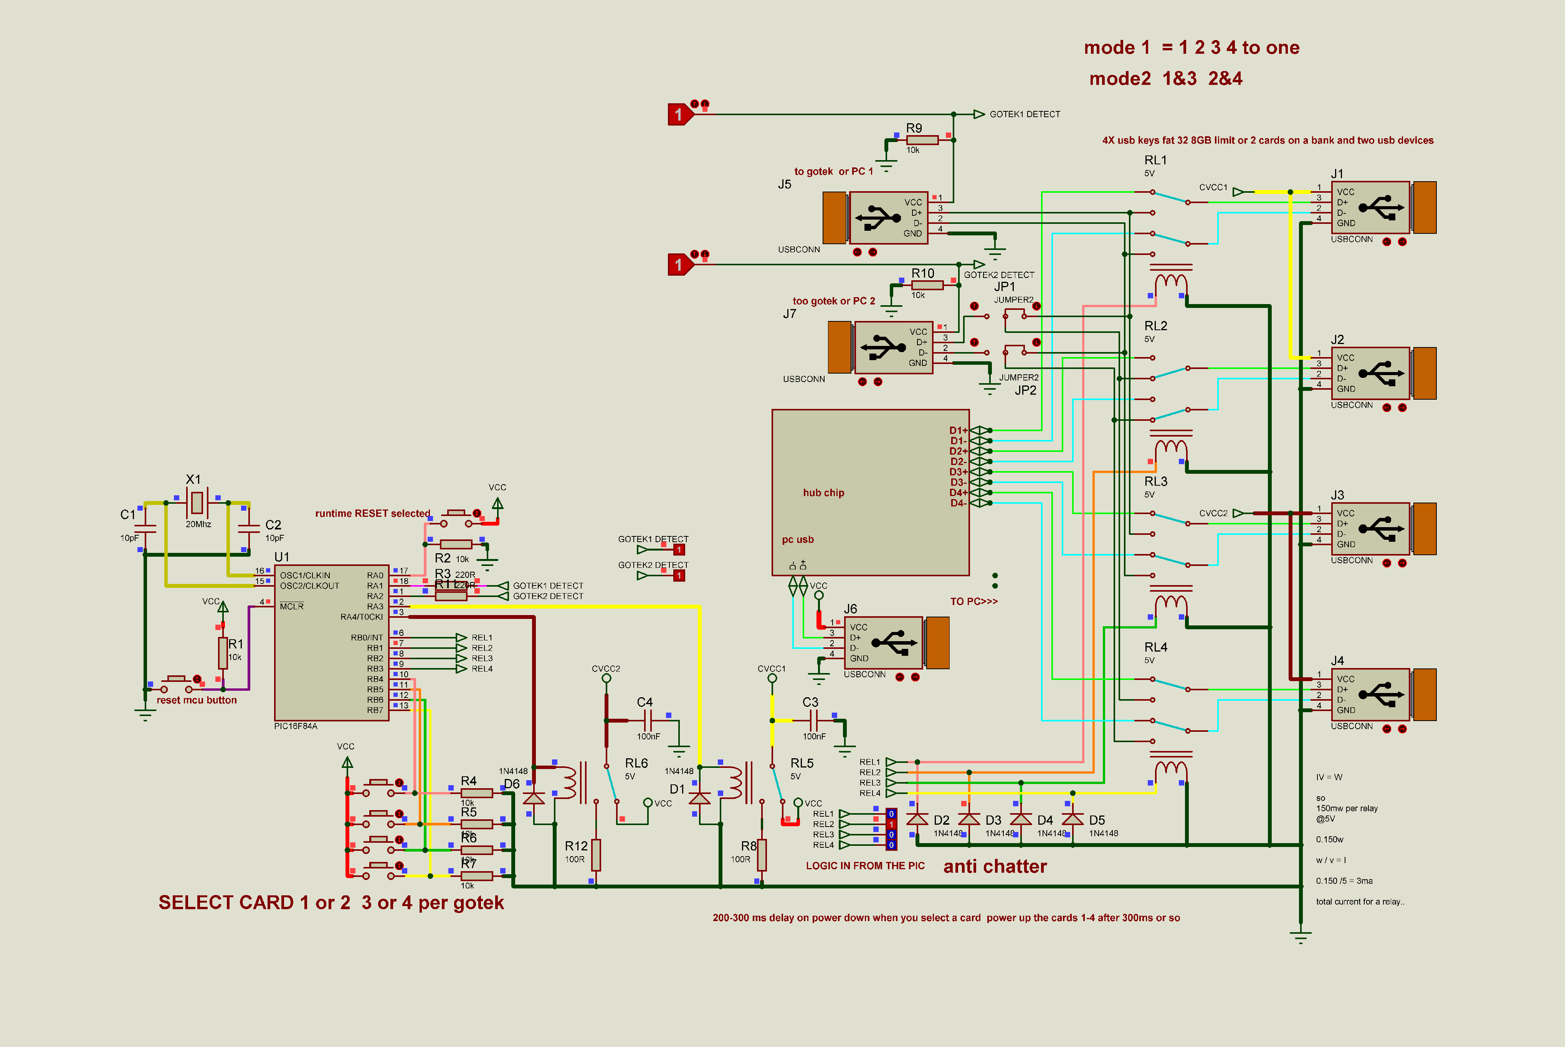
Task: Select diode D3 1N4148
Action: [969, 819]
